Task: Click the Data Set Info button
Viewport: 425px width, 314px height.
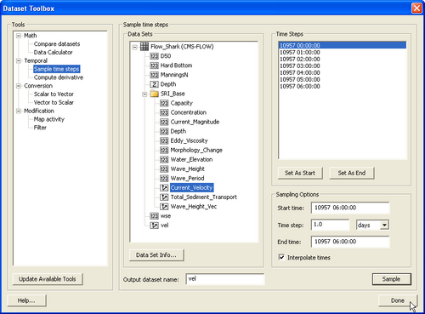Action: click(156, 255)
